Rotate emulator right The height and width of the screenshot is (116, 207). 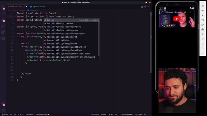tap(202, 25)
